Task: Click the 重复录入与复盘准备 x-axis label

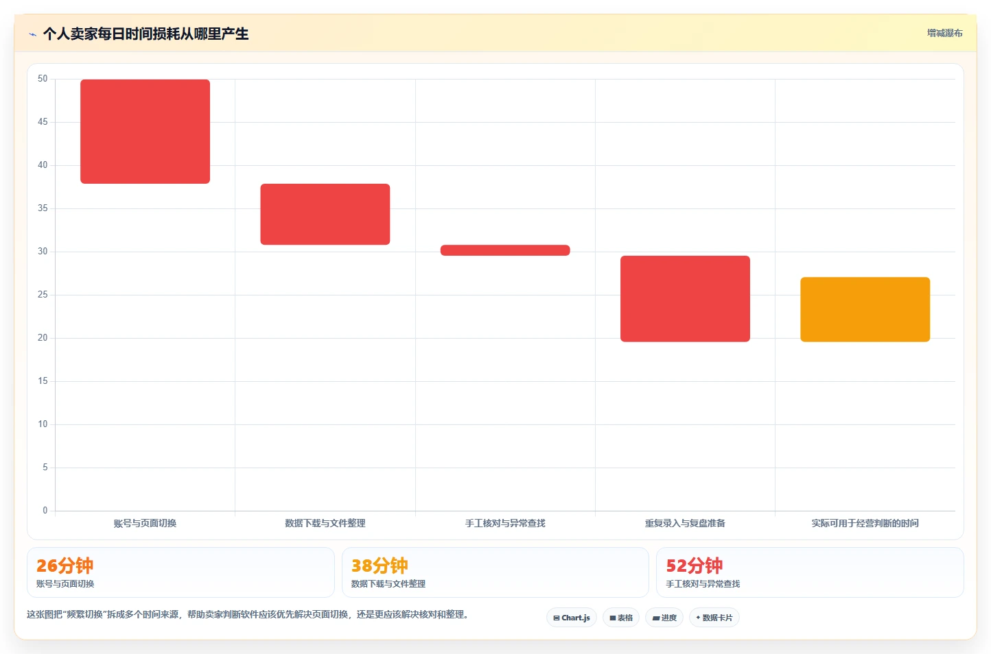Action: 685,523
